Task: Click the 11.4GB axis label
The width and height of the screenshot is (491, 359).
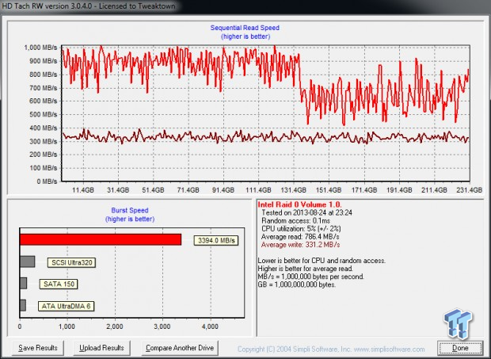Action: click(x=83, y=190)
